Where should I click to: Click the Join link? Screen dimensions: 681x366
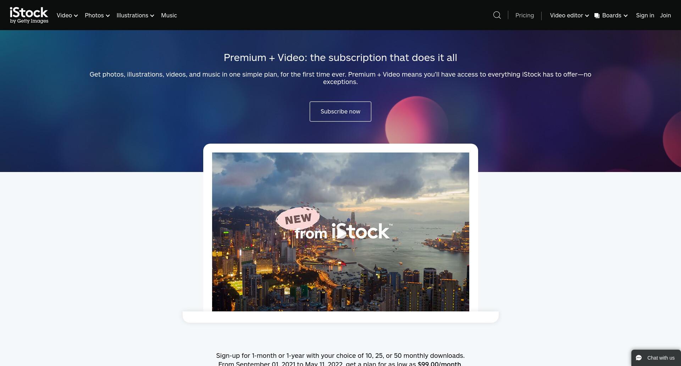(x=665, y=15)
